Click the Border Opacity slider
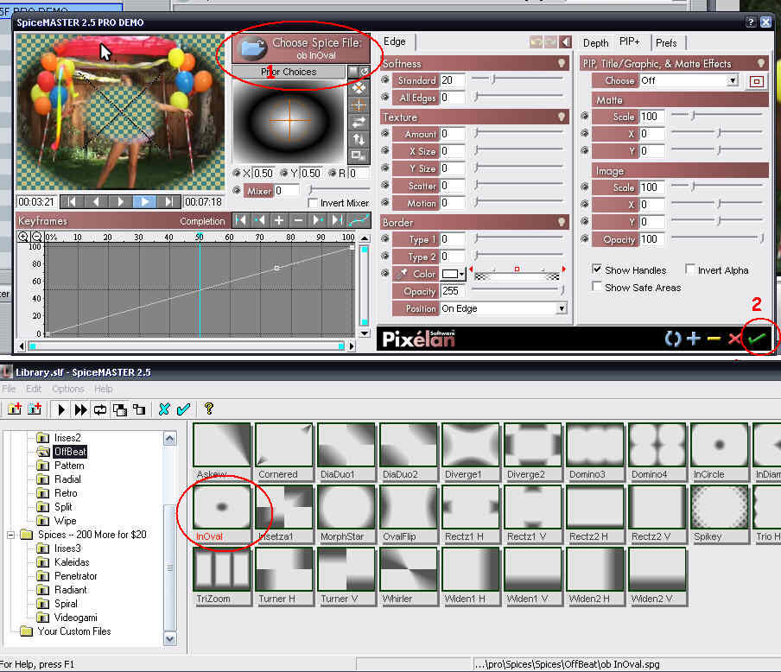 [x=518, y=290]
